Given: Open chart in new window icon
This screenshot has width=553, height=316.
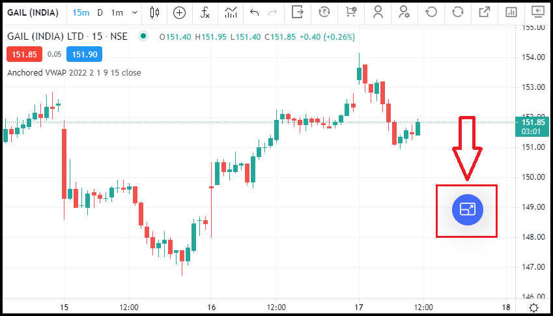Looking at the screenshot, I should 485,12.
